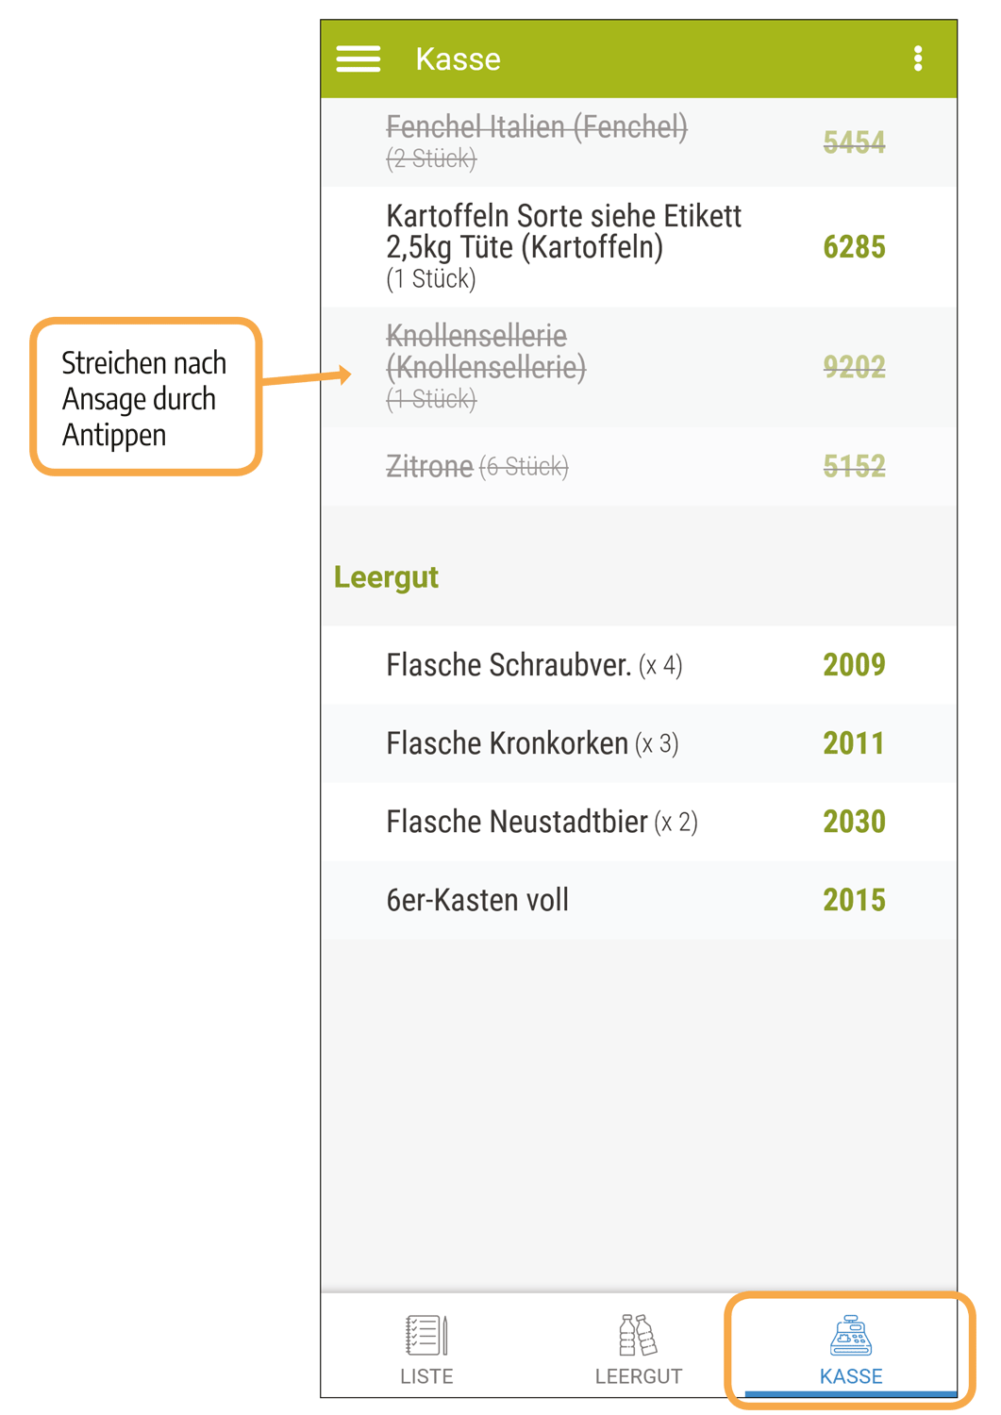Click product code 6285
1001x1415 pixels.
854,247
